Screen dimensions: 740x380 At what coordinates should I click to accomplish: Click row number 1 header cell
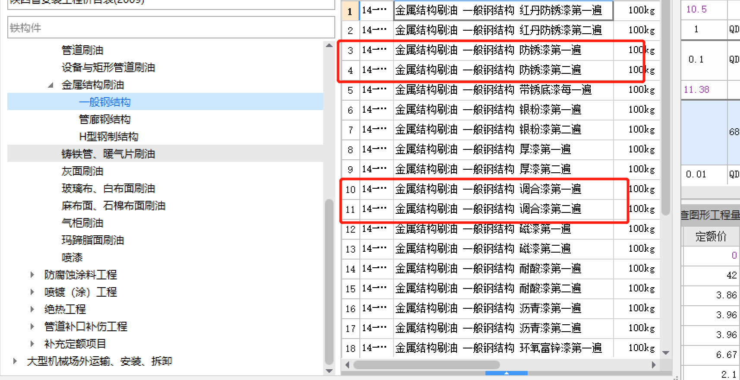350,11
